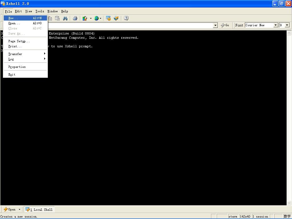Open Properties from the File menu

point(25,67)
